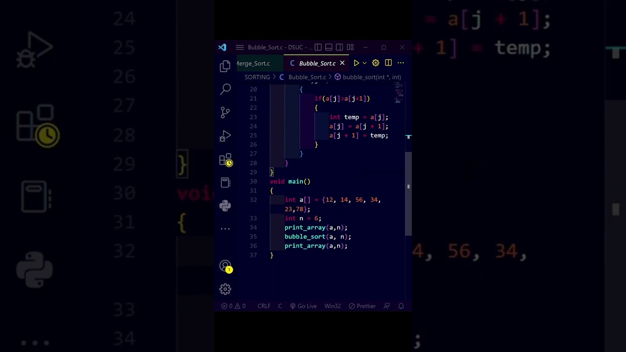Viewport: 626px width, 352px height.
Task: Click 'int n = 6;' code line
Action: [x=303, y=219]
